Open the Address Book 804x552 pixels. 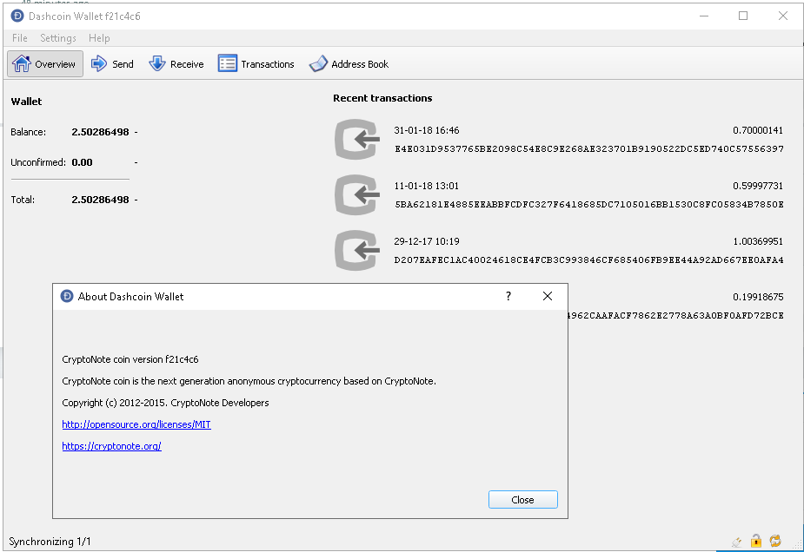(349, 64)
